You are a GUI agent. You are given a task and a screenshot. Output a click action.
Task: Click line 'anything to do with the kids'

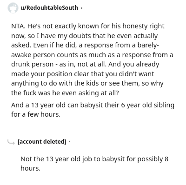point(87,84)
